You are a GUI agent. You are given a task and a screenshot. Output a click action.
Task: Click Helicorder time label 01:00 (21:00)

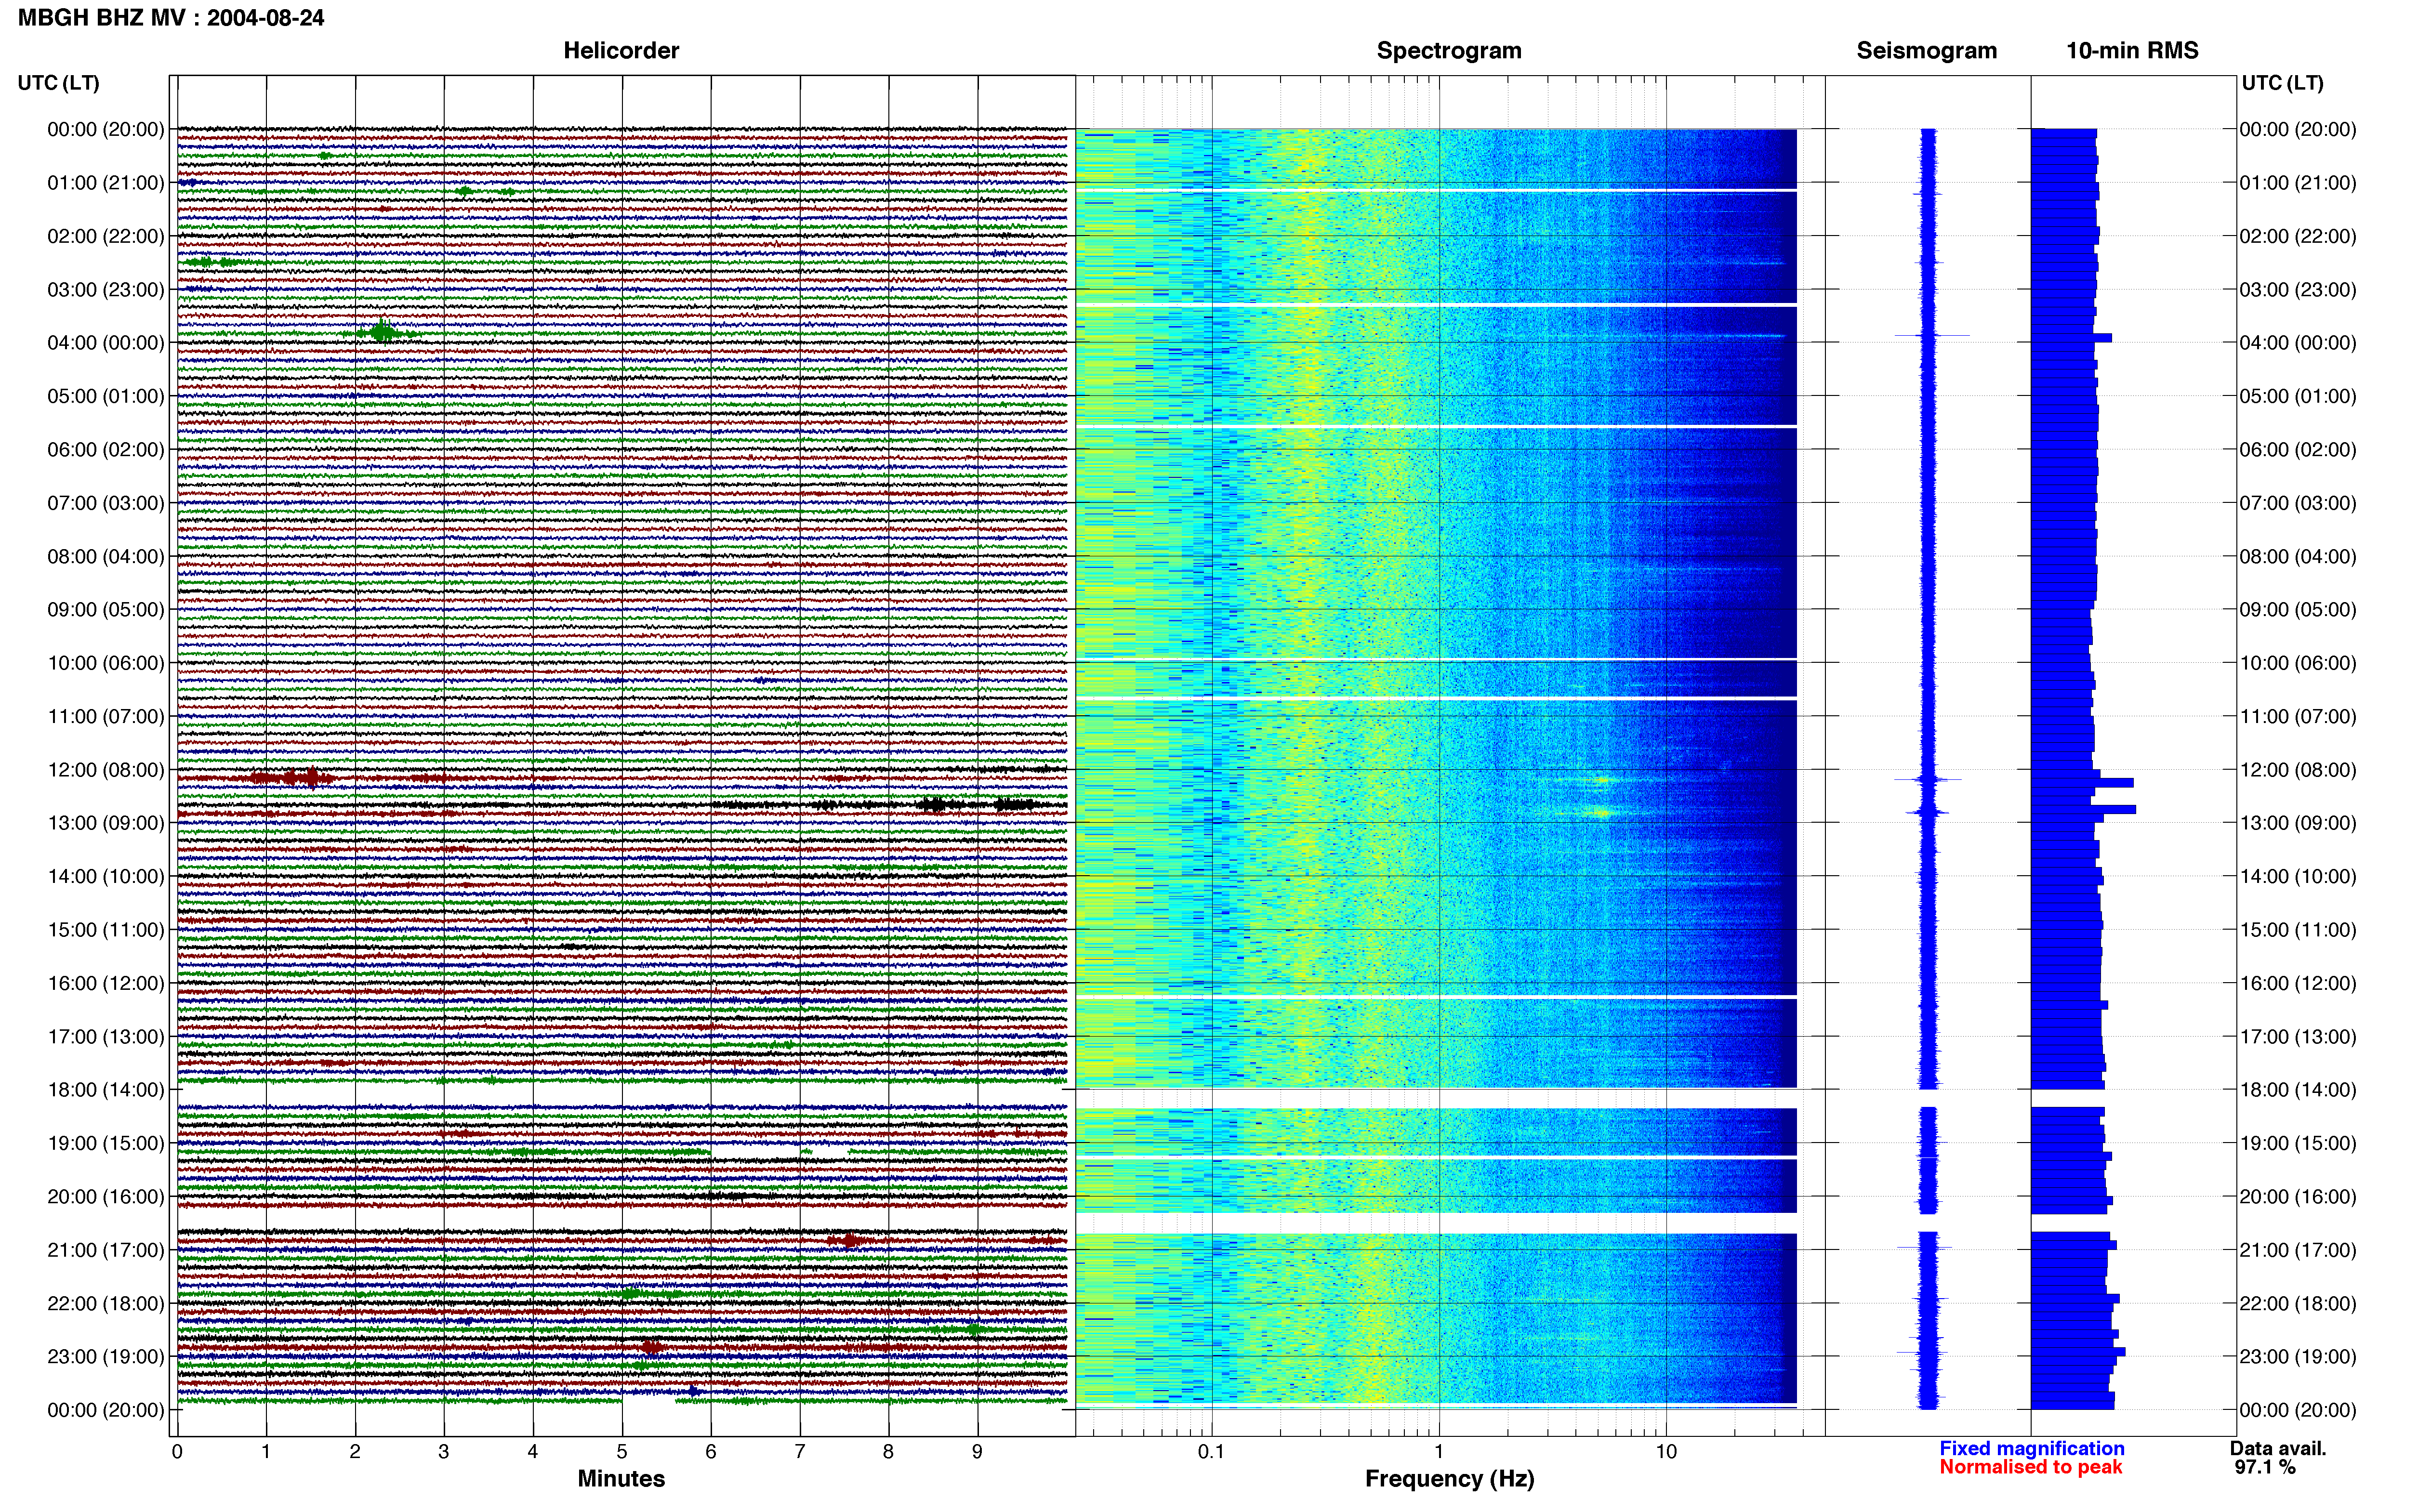pos(106,183)
